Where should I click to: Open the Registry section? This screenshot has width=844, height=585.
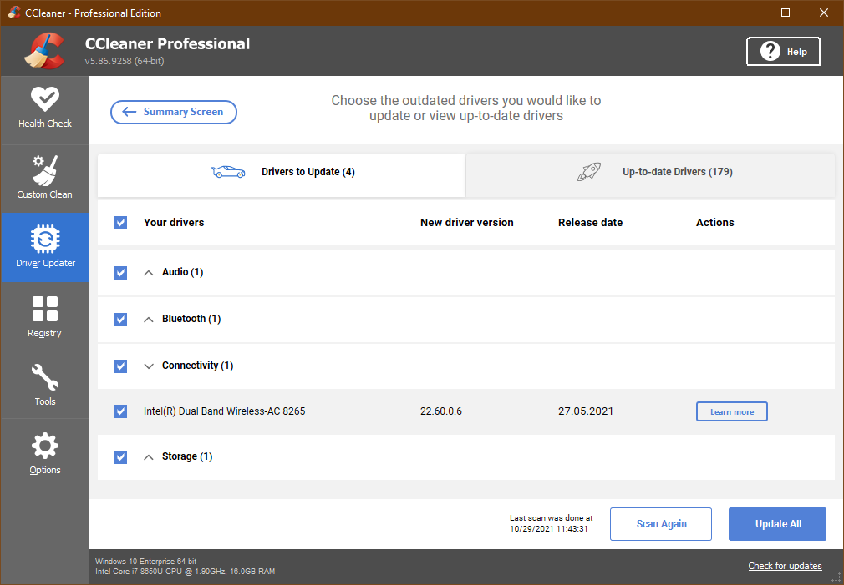pos(45,309)
